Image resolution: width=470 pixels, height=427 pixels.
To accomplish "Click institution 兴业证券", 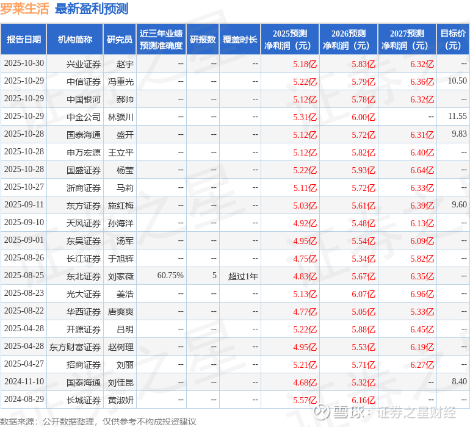I will (84, 64).
